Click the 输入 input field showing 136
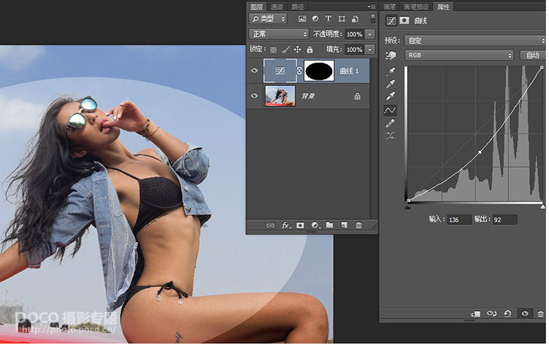This screenshot has height=344, width=549. coord(459,220)
